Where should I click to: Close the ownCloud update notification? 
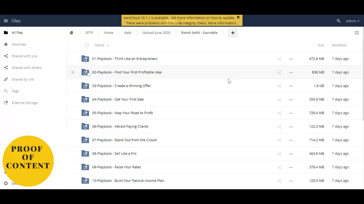[238, 17]
